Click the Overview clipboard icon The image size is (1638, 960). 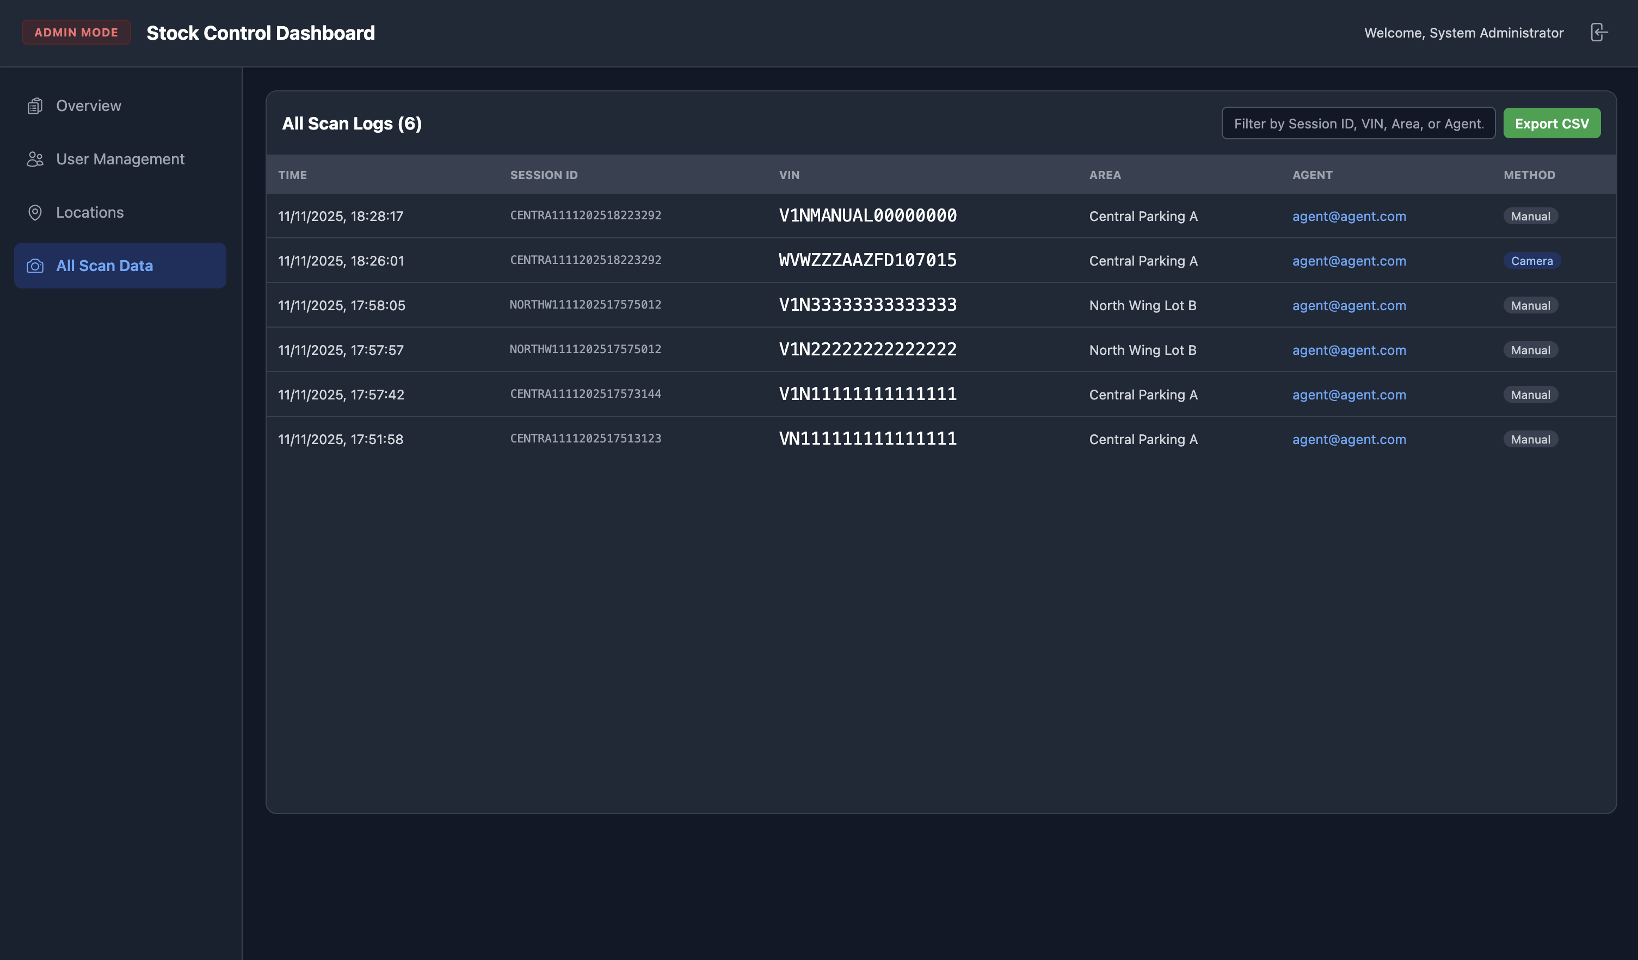(35, 106)
